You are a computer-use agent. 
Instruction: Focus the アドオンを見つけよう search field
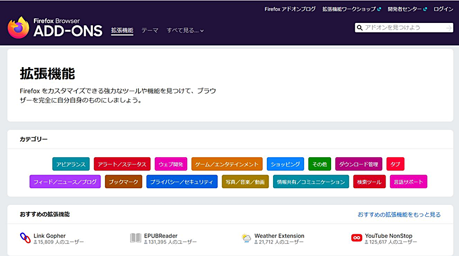coord(404,28)
